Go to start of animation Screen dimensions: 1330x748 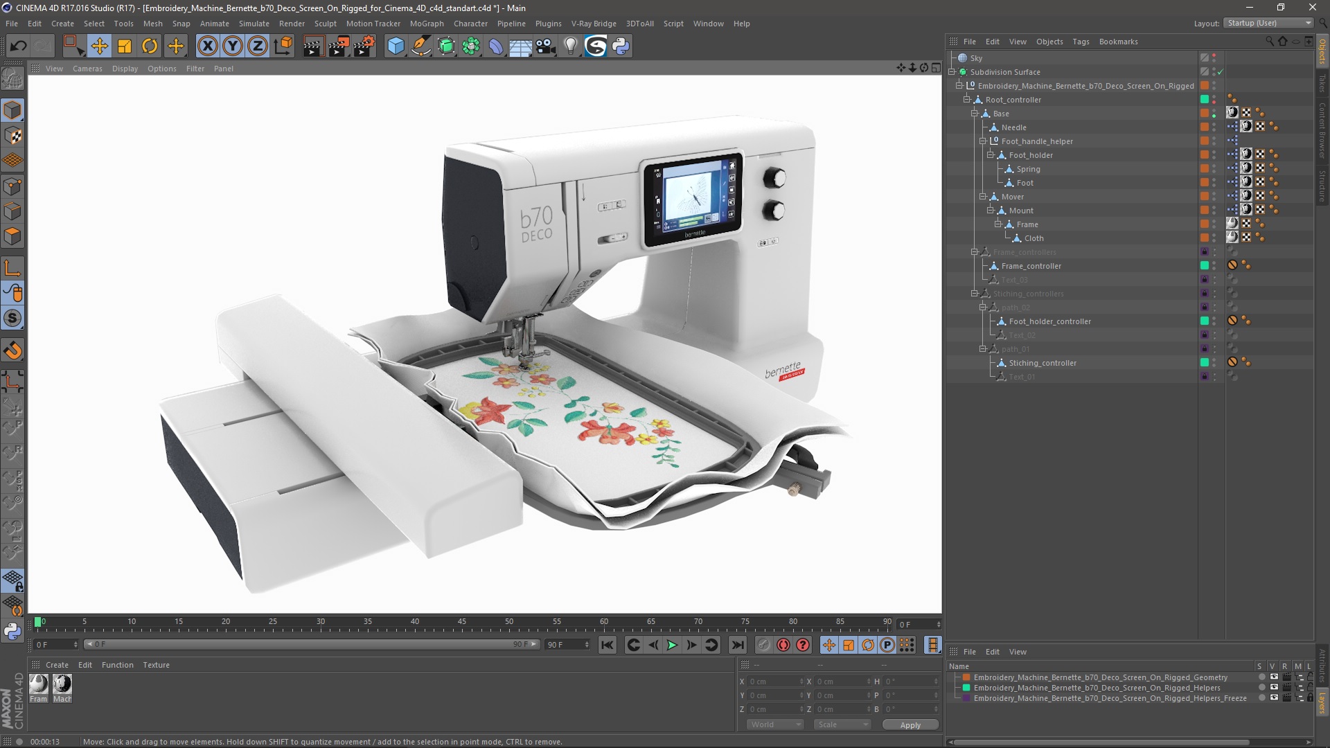coord(607,645)
